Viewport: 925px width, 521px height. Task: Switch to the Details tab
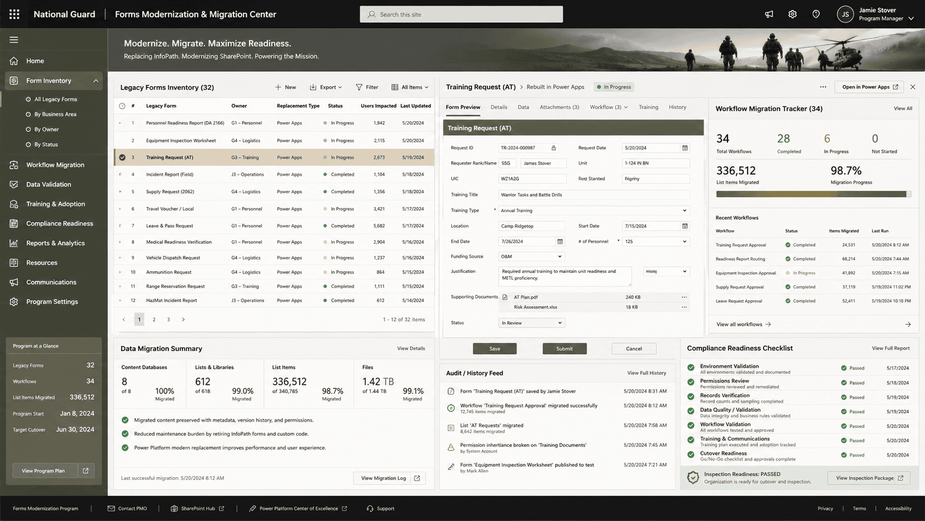click(499, 107)
